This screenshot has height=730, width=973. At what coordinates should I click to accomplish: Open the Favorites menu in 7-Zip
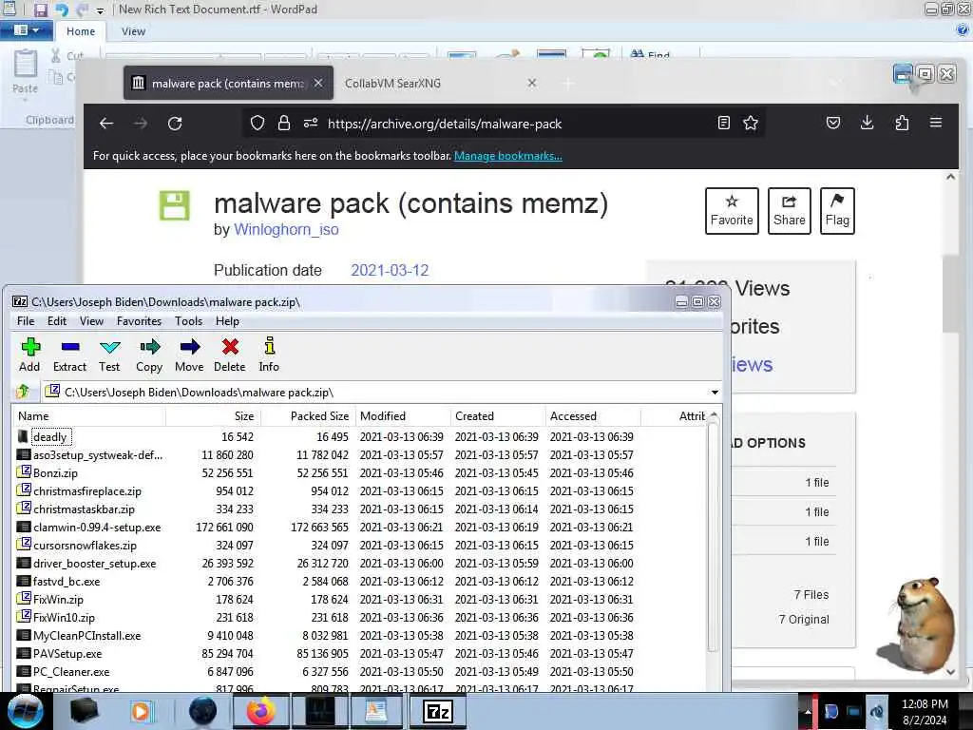coord(139,321)
